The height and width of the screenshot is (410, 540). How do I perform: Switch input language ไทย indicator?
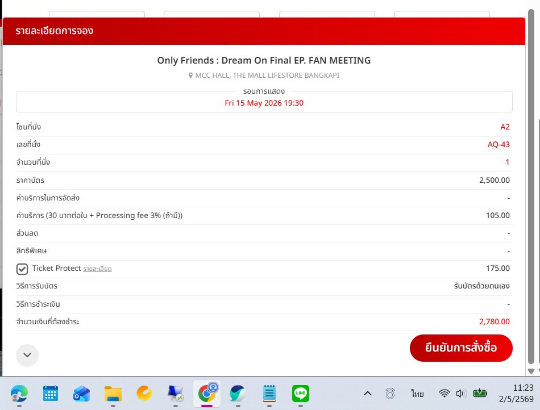pyautogui.click(x=417, y=393)
